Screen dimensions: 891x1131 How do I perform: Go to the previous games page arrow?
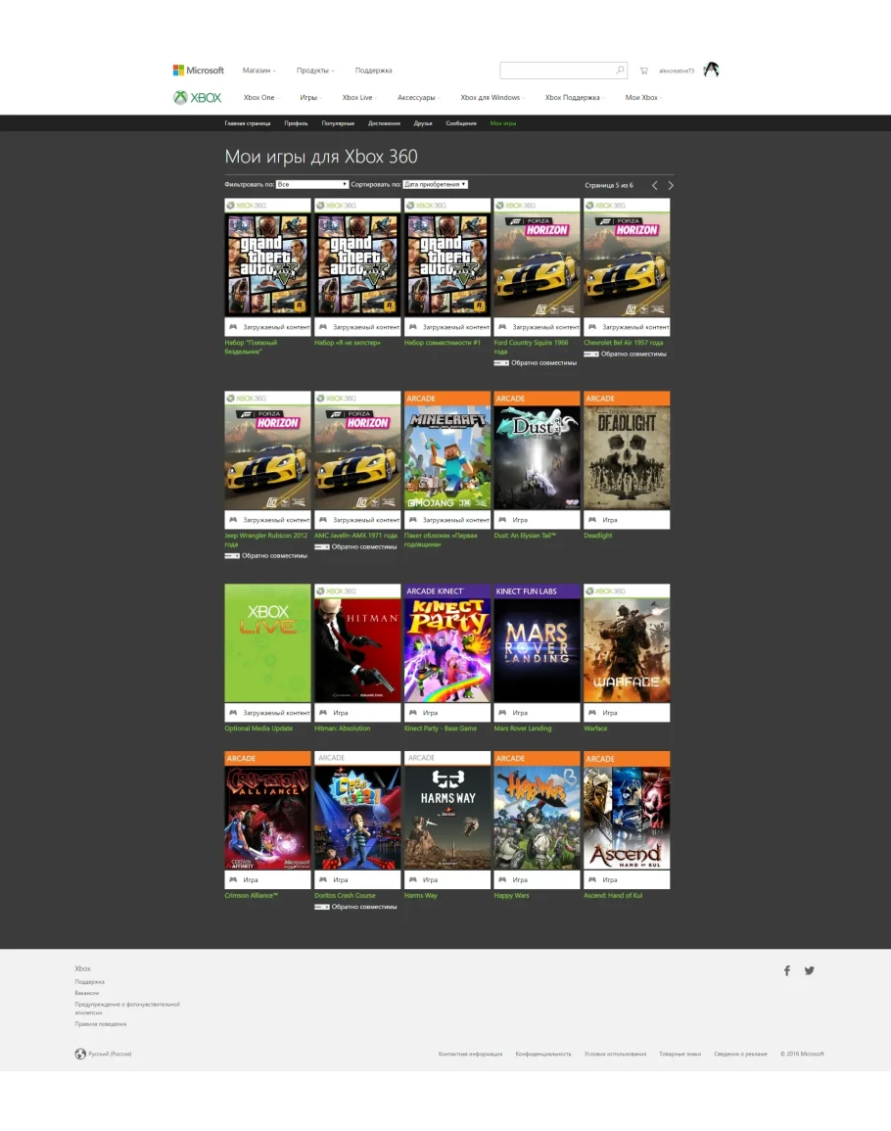click(x=655, y=185)
